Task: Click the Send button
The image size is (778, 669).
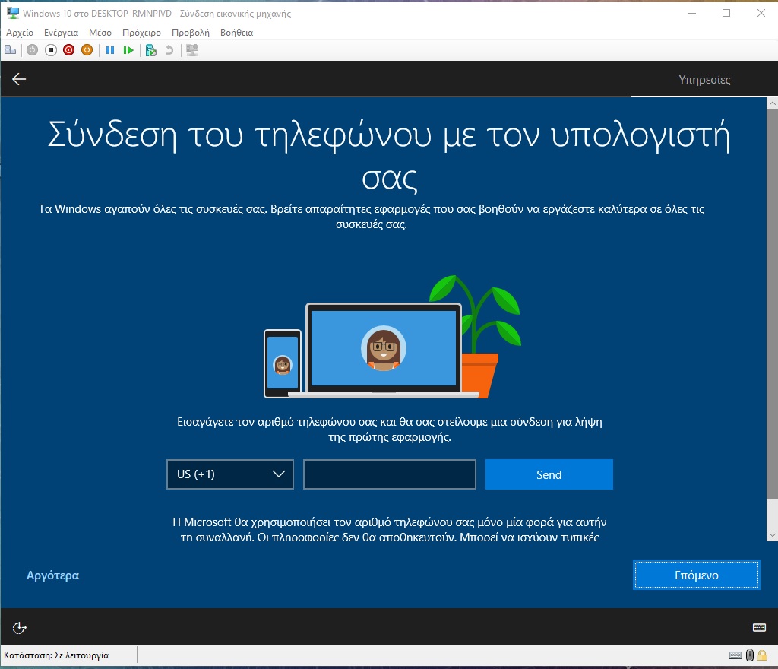Action: pyautogui.click(x=549, y=474)
